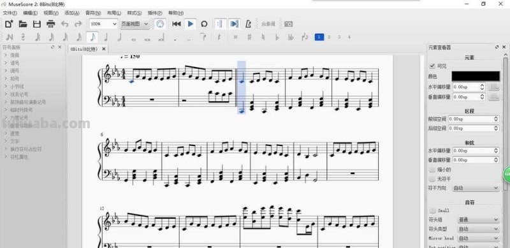Image resolution: width=510 pixels, height=248 pixels.
Task: Save the score with the floppy disk icon
Action: click(x=37, y=24)
